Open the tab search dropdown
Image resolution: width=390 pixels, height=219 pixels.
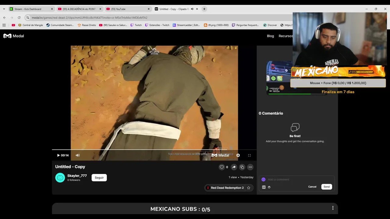click(4, 9)
